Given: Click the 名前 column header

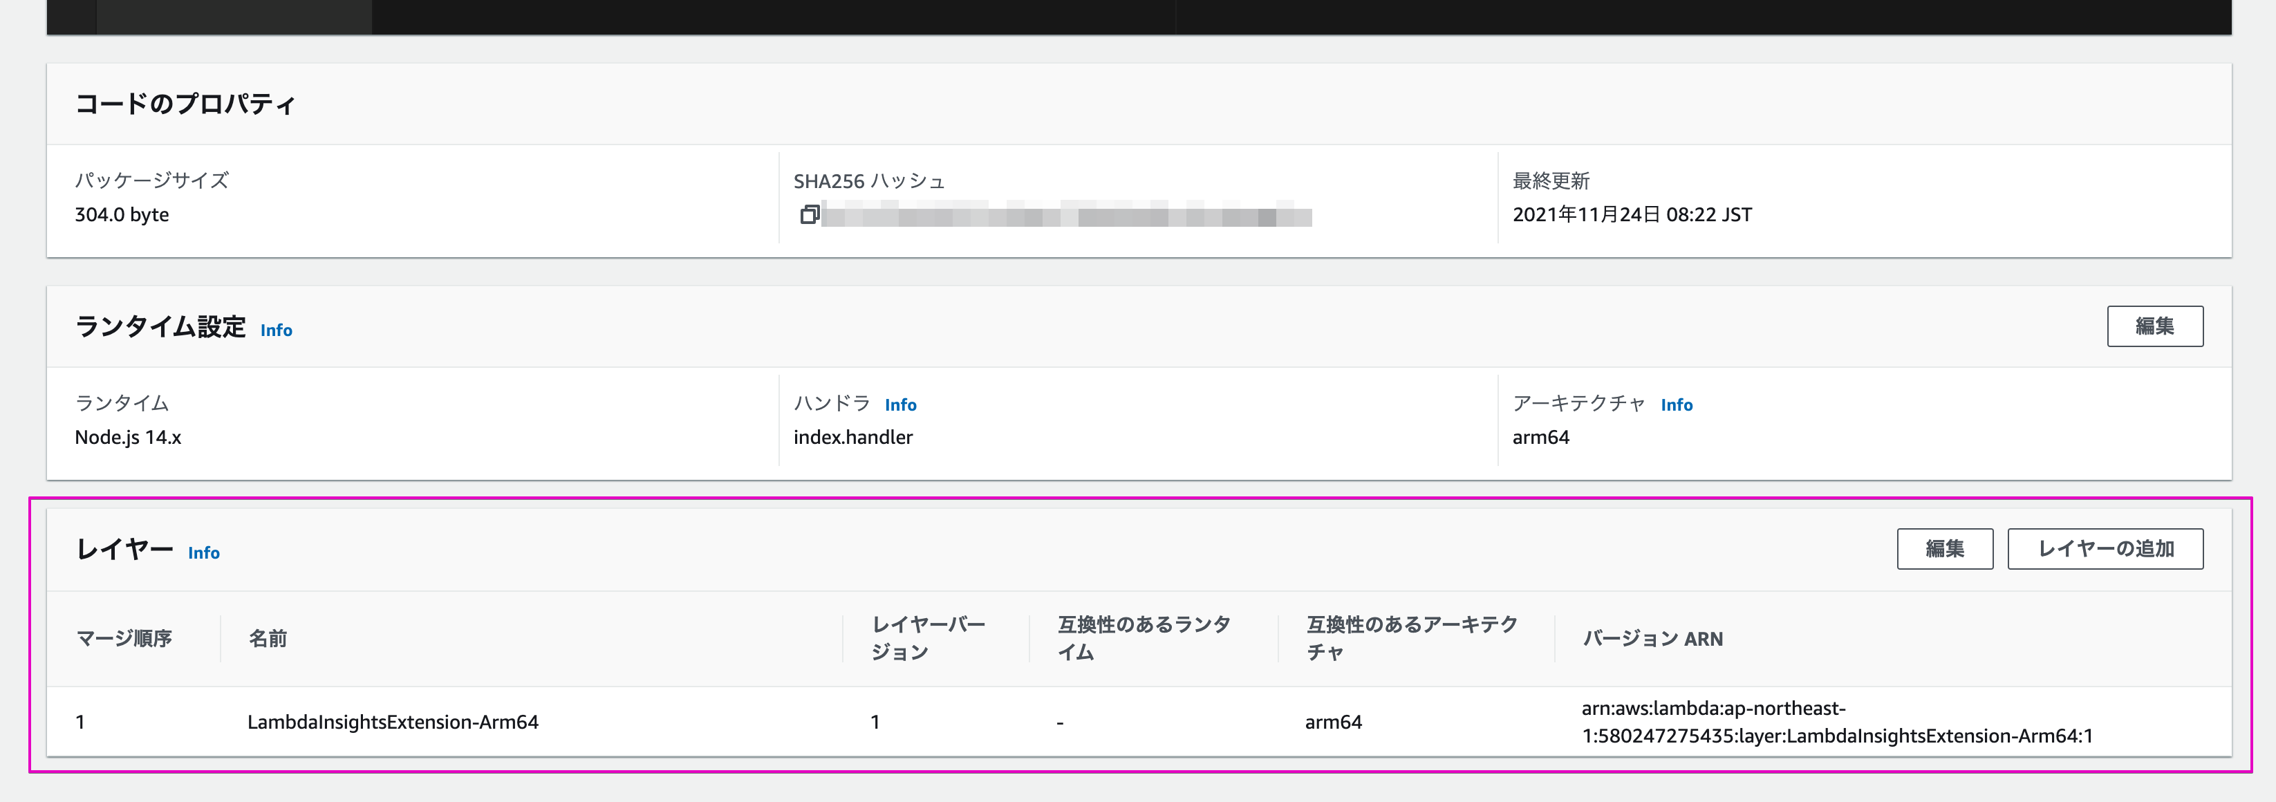Looking at the screenshot, I should point(268,637).
